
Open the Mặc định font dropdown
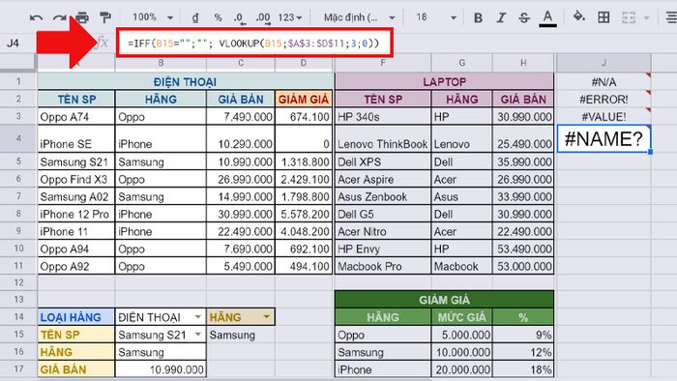pos(360,17)
